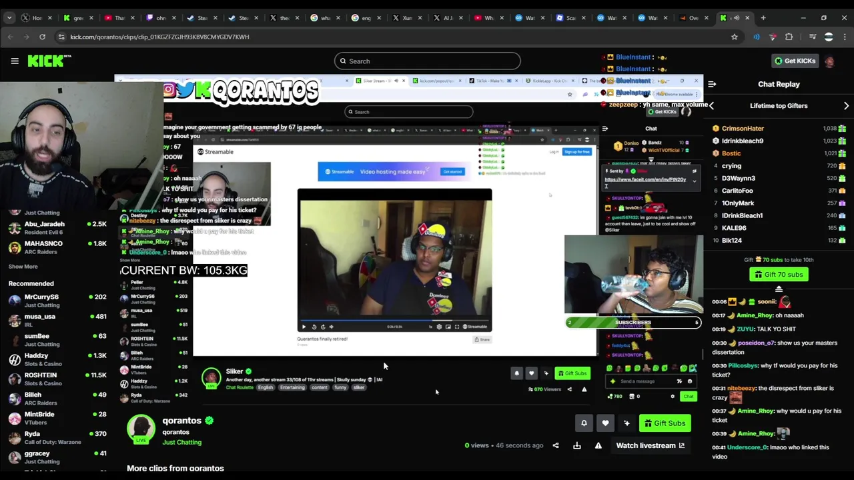
Task: View site information icon before URL
Action: pos(61,37)
